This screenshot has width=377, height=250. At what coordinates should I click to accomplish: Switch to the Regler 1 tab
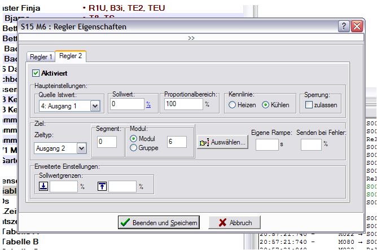coord(42,56)
